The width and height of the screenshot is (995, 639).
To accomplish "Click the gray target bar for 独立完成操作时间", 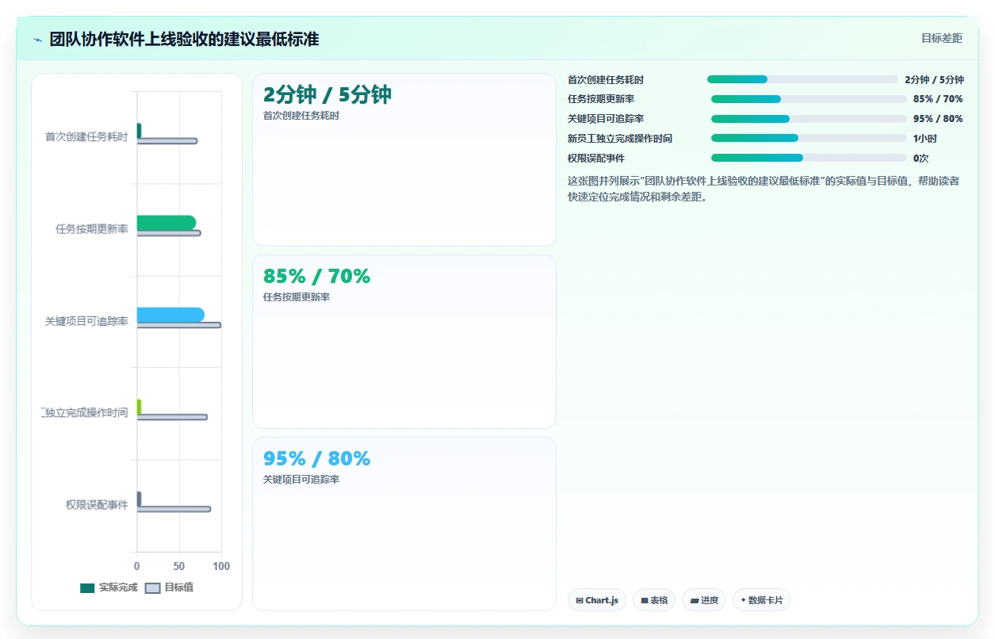I will tap(172, 417).
